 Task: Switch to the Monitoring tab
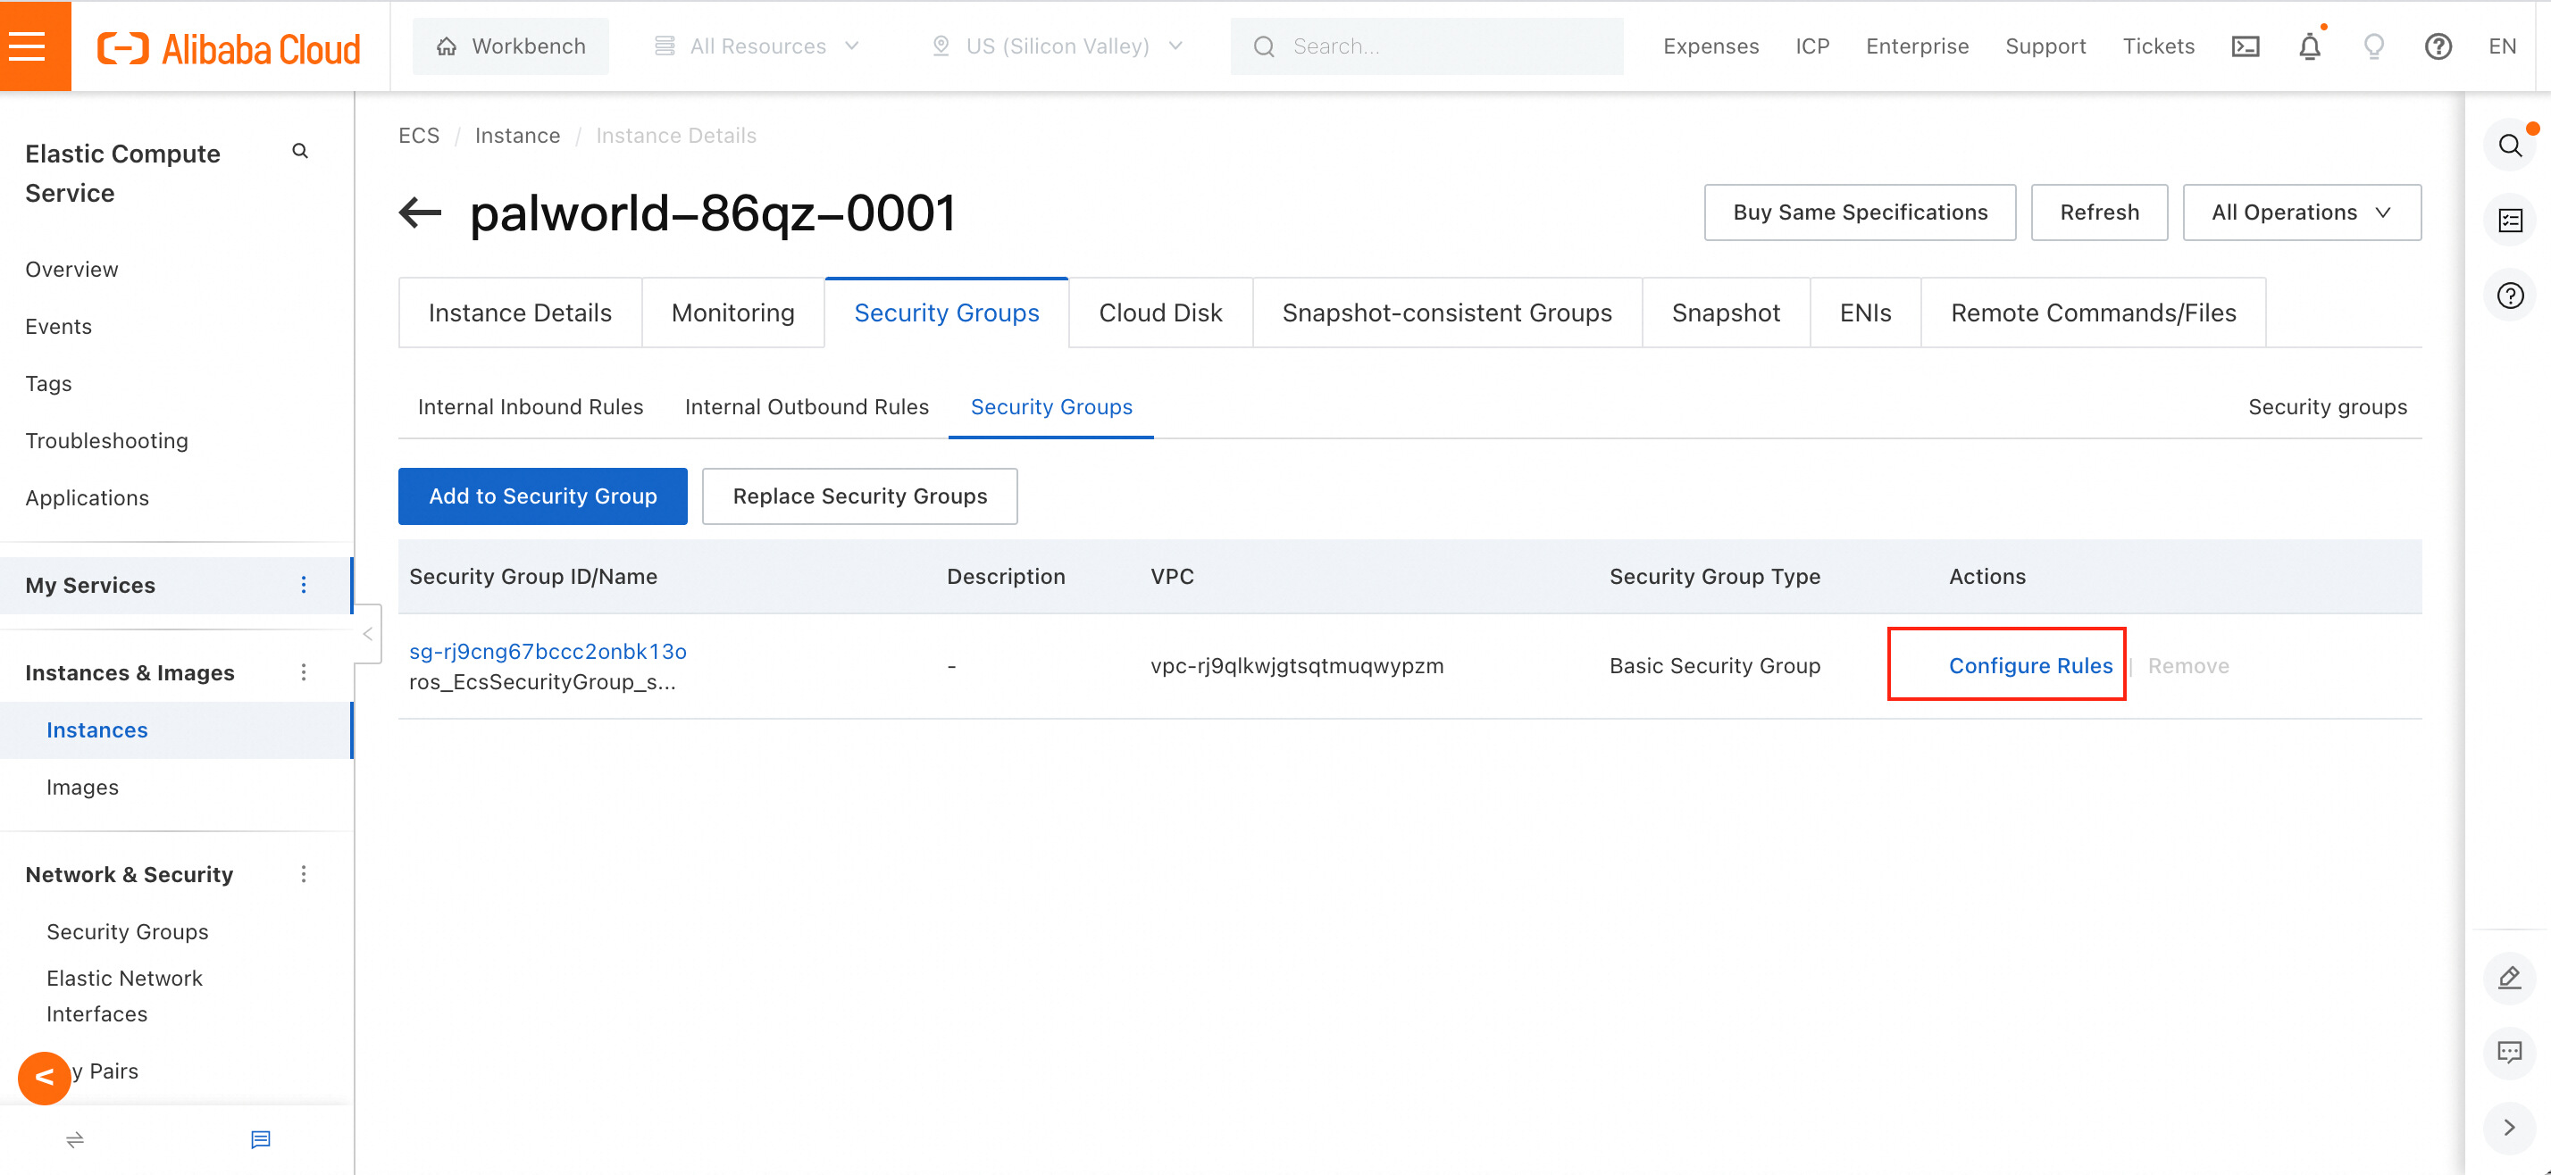pos(732,312)
